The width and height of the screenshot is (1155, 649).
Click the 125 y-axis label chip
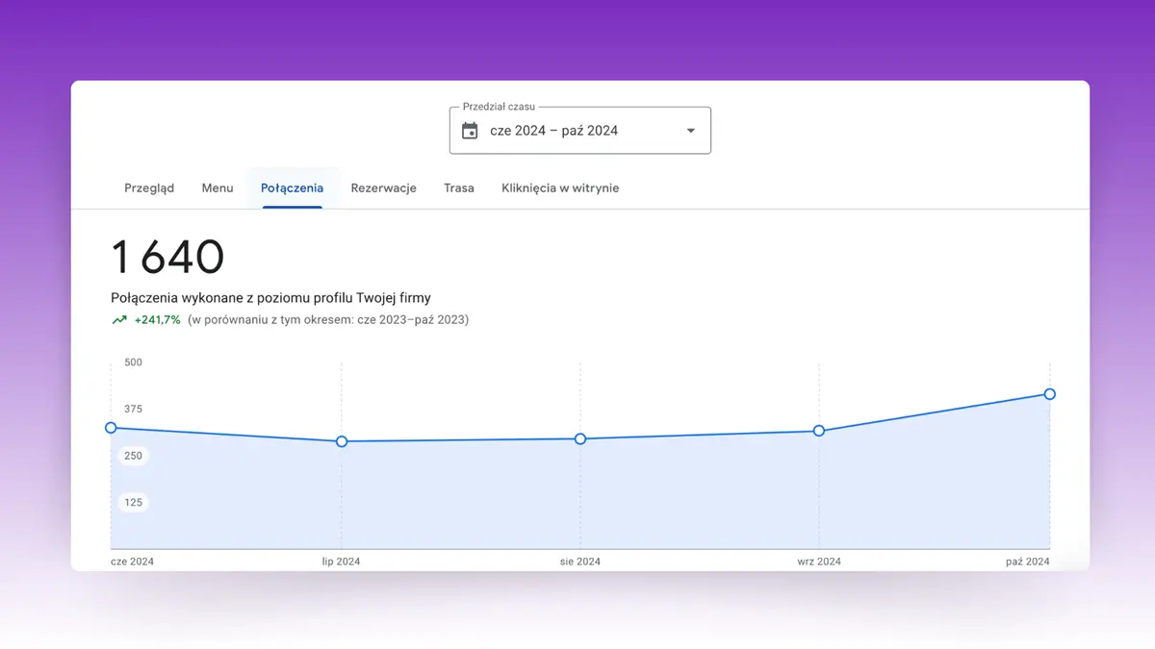pos(133,502)
